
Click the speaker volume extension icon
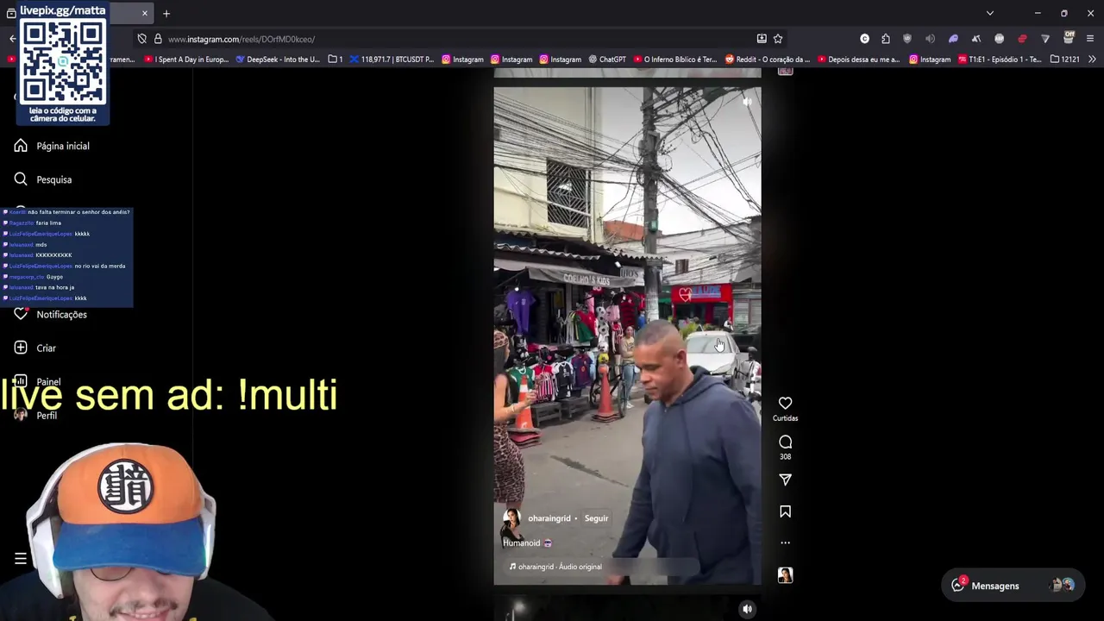930,39
